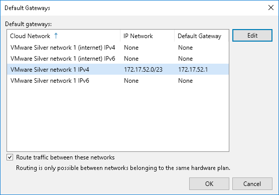This screenshot has height=195, width=279.
Task: Click Default Gateway None for (internet) IPv6 row
Action: coord(185,59)
